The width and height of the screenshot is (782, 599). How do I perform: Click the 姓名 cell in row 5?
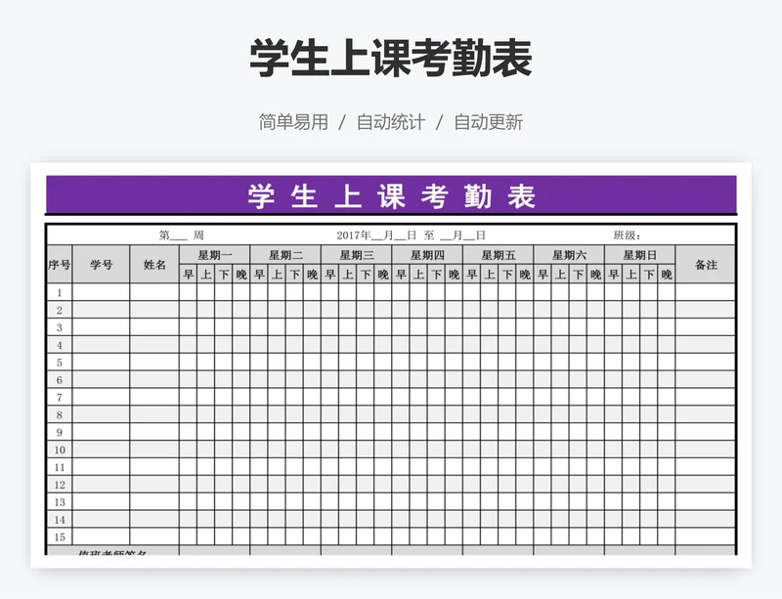pyautogui.click(x=154, y=363)
